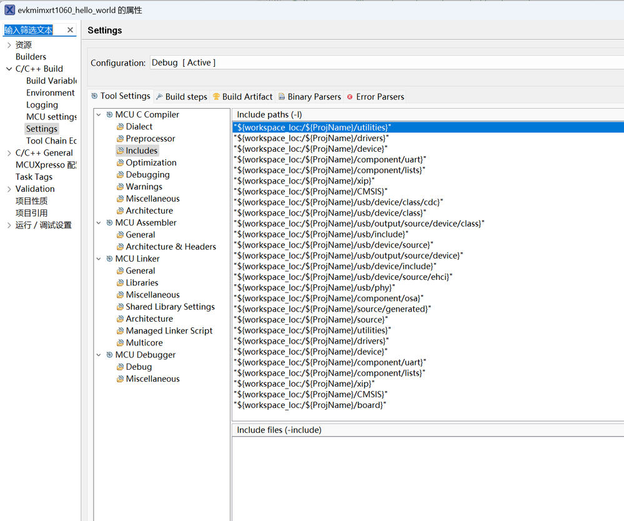The height and width of the screenshot is (521, 624).
Task: Open the Configuration dropdown showing Debug [ Active ]
Action: pos(387,62)
